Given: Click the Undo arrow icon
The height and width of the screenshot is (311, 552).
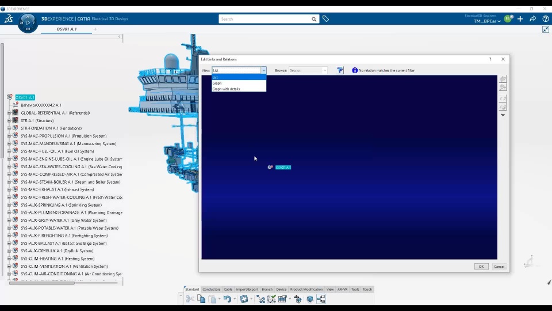Looking at the screenshot, I should tap(227, 299).
